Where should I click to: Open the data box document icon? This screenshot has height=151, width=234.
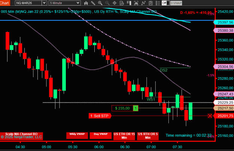122,3
